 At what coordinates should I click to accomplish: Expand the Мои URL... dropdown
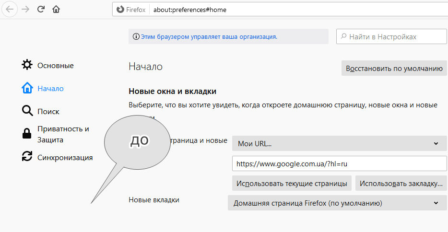coord(340,143)
